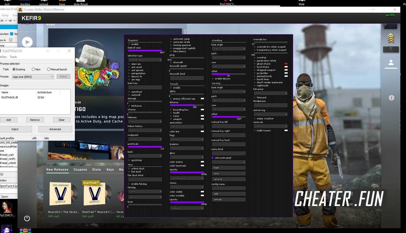This screenshot has height=233, width=406.
Task: Click the Add image button
Action: [x=9, y=120]
